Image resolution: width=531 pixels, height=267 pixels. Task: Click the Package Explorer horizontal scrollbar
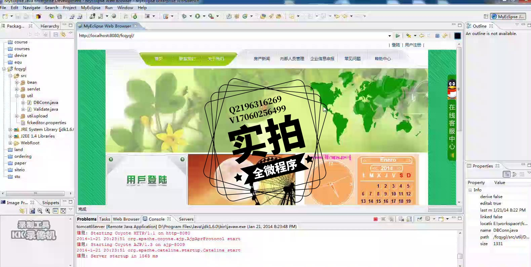point(35,193)
